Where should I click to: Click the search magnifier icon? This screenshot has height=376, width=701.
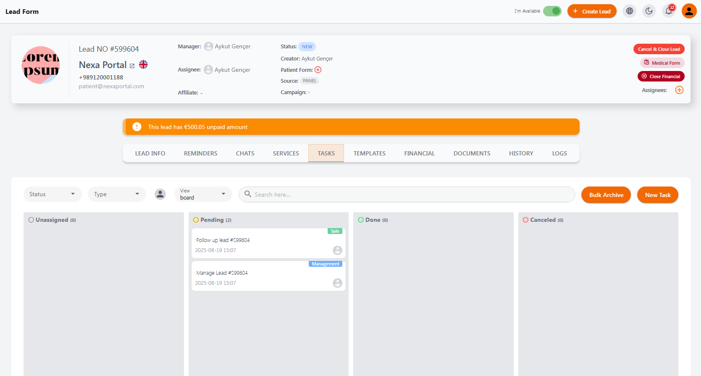tap(248, 194)
